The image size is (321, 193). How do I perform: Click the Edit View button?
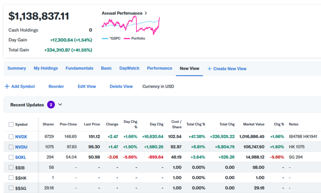[87, 86]
